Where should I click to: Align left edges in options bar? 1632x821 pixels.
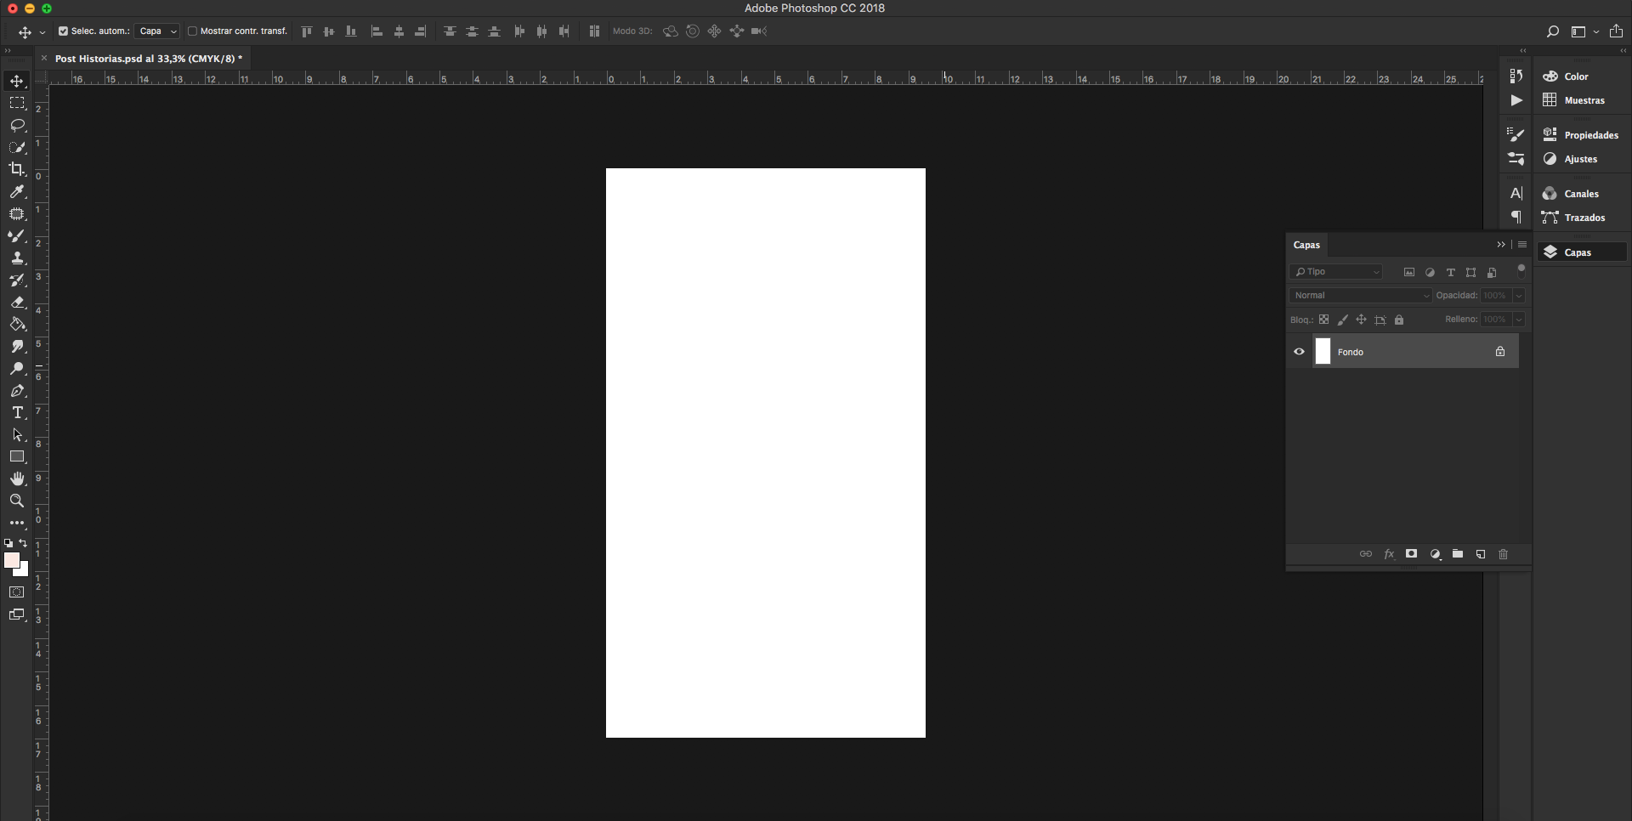pos(377,31)
